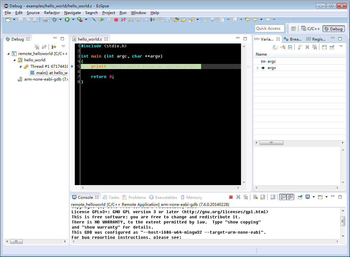Click Collapse All in Variables view
Screen dimensions: 350x257
click(290, 47)
